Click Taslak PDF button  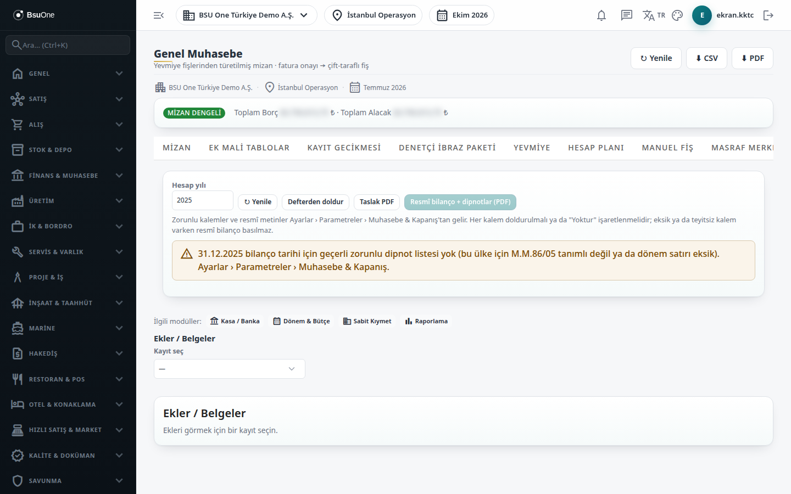pos(377,202)
